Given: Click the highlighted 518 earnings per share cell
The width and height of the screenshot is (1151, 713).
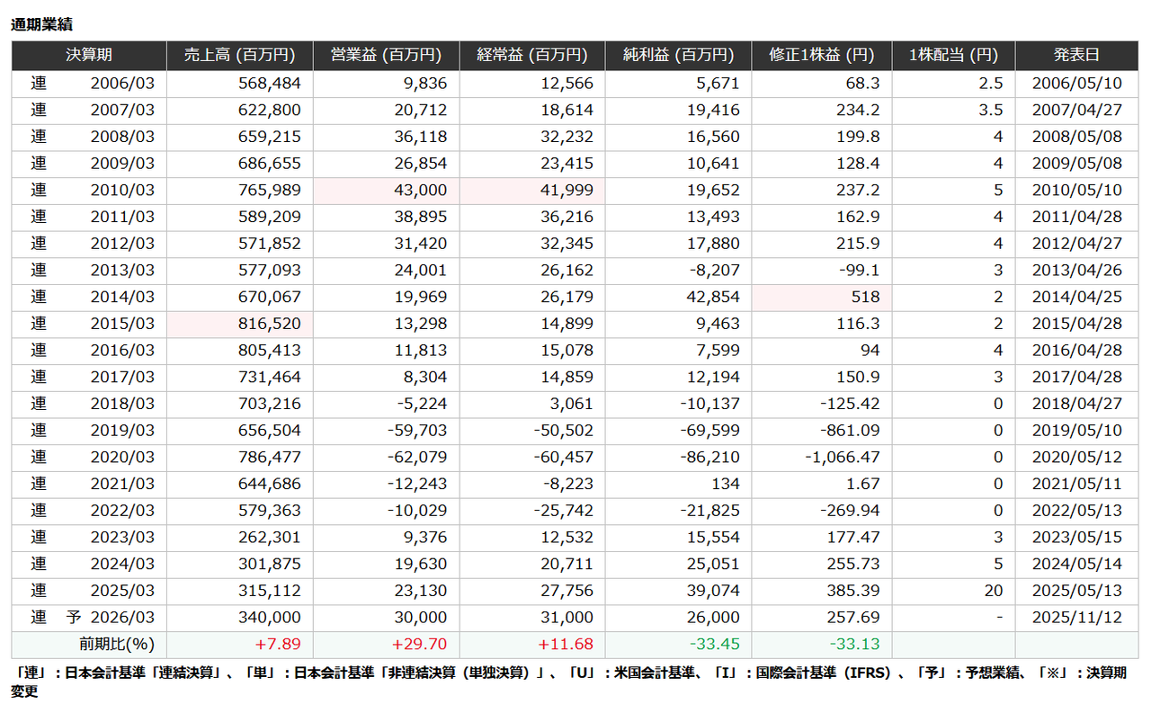Looking at the screenshot, I should pos(862,298).
